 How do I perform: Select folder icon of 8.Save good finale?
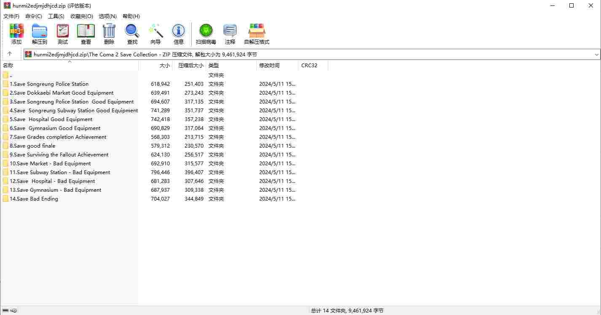[x=5, y=146]
